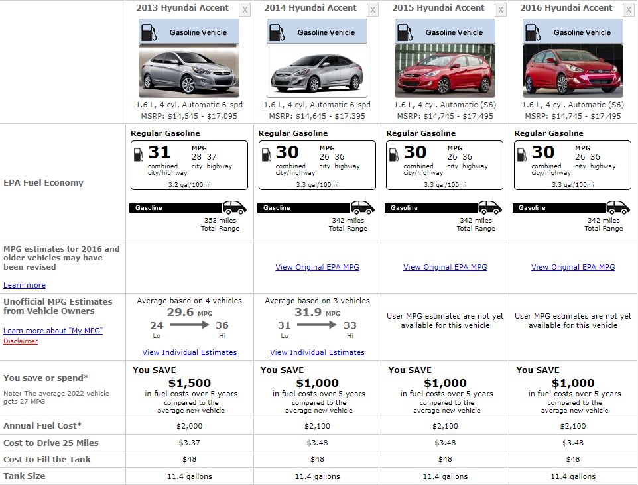The width and height of the screenshot is (638, 485).
Task: Remove the 2014 Hyundai Accent column with X
Action: (x=372, y=10)
